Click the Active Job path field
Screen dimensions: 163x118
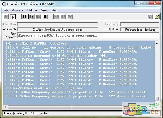coord(57,29)
